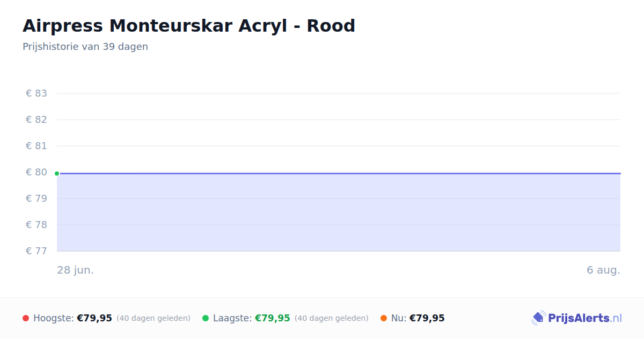Screen dimensions: 644x338
Task: Click the PrijsAlerts price tag logo icon
Action: click(x=538, y=318)
